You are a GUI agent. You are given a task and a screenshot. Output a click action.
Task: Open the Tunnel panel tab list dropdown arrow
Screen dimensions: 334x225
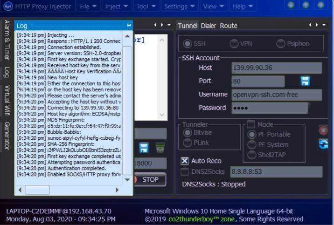324,25
